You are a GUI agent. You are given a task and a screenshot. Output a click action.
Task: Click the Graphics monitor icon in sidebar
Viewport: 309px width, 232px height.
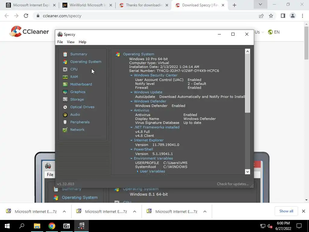(65, 92)
